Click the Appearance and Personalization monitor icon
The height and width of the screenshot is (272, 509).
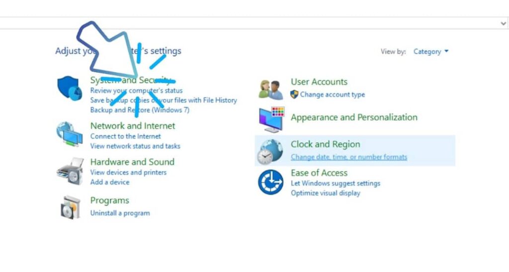(x=271, y=119)
